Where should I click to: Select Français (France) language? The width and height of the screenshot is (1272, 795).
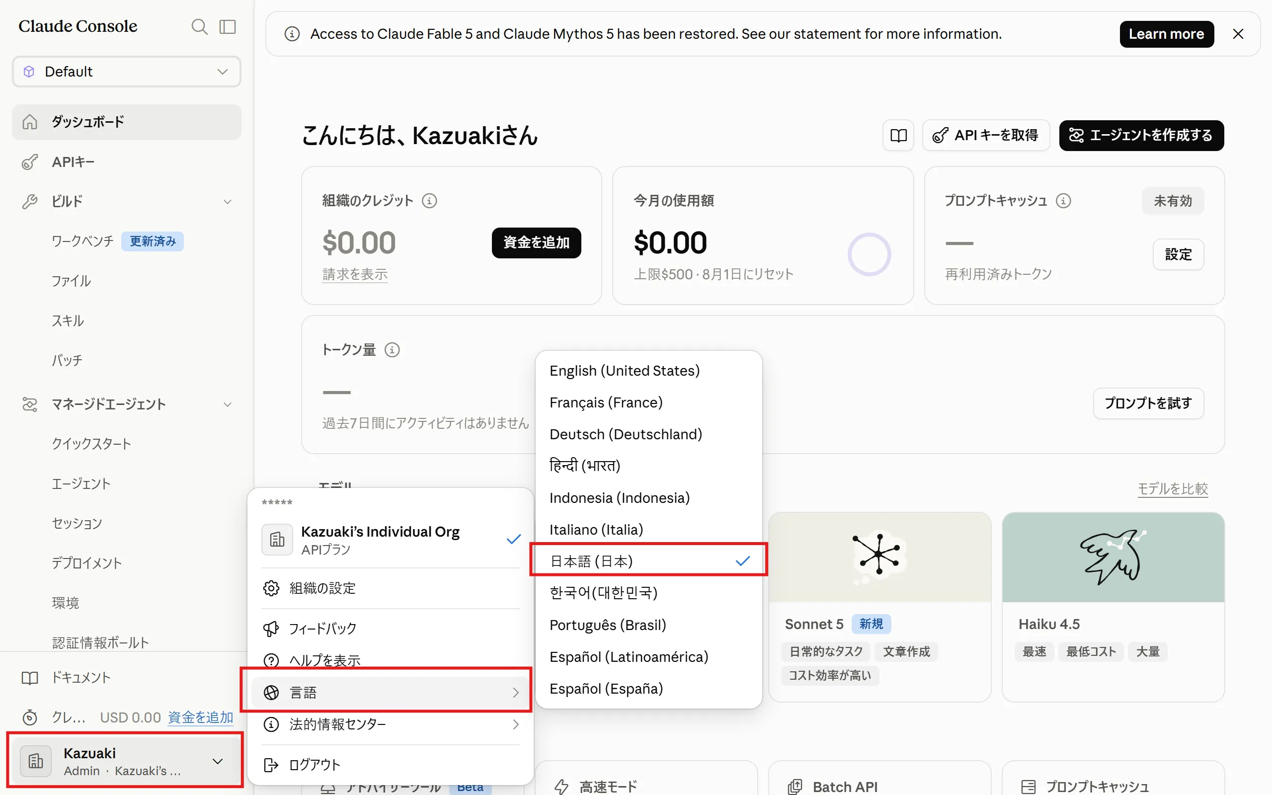(x=648, y=403)
